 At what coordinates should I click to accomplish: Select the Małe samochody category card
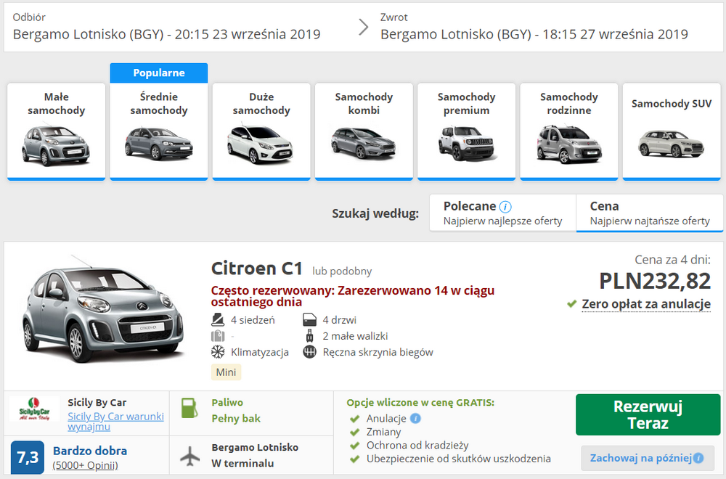56,131
